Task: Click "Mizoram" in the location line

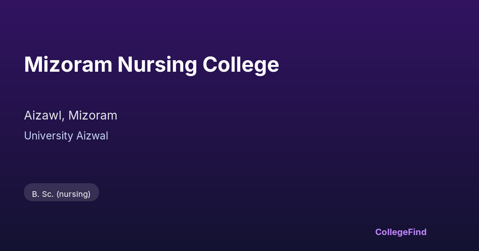Action: [x=93, y=116]
